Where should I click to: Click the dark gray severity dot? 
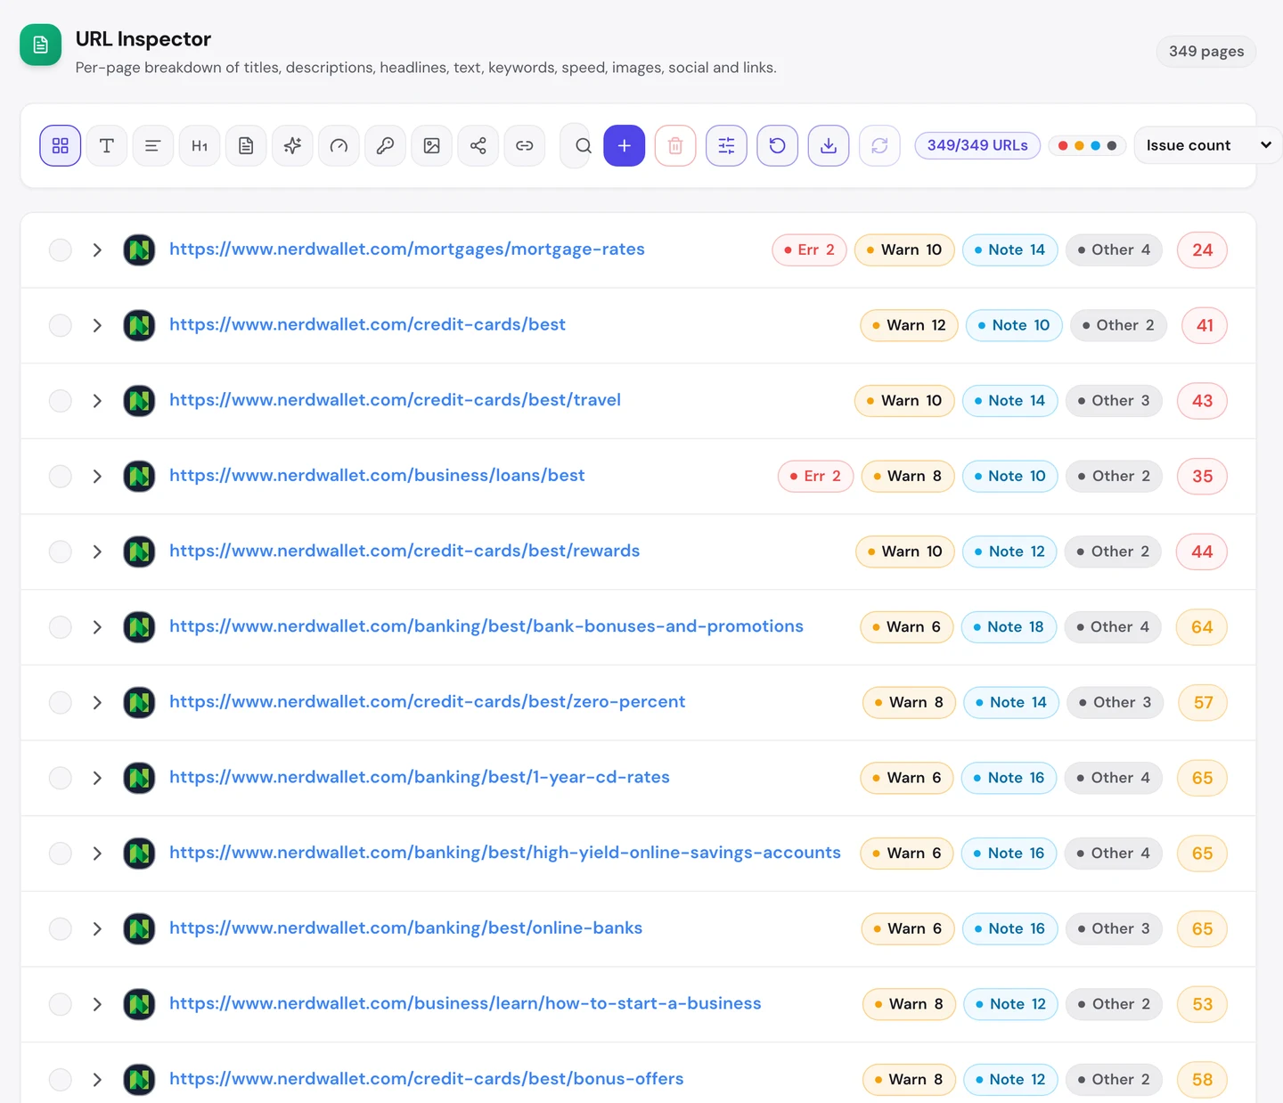click(1111, 146)
